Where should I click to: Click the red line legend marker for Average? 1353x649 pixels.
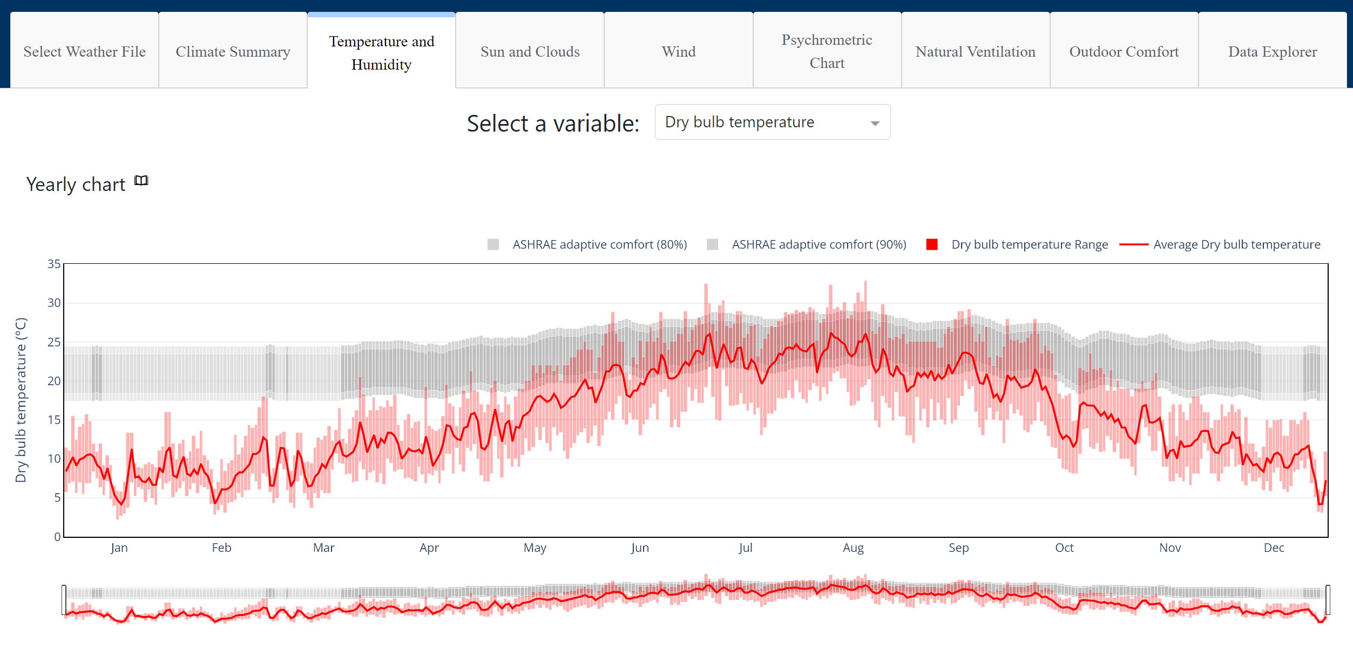(1133, 245)
